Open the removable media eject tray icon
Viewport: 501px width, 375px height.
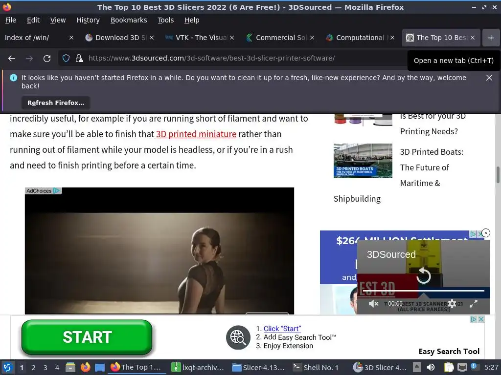point(417,368)
